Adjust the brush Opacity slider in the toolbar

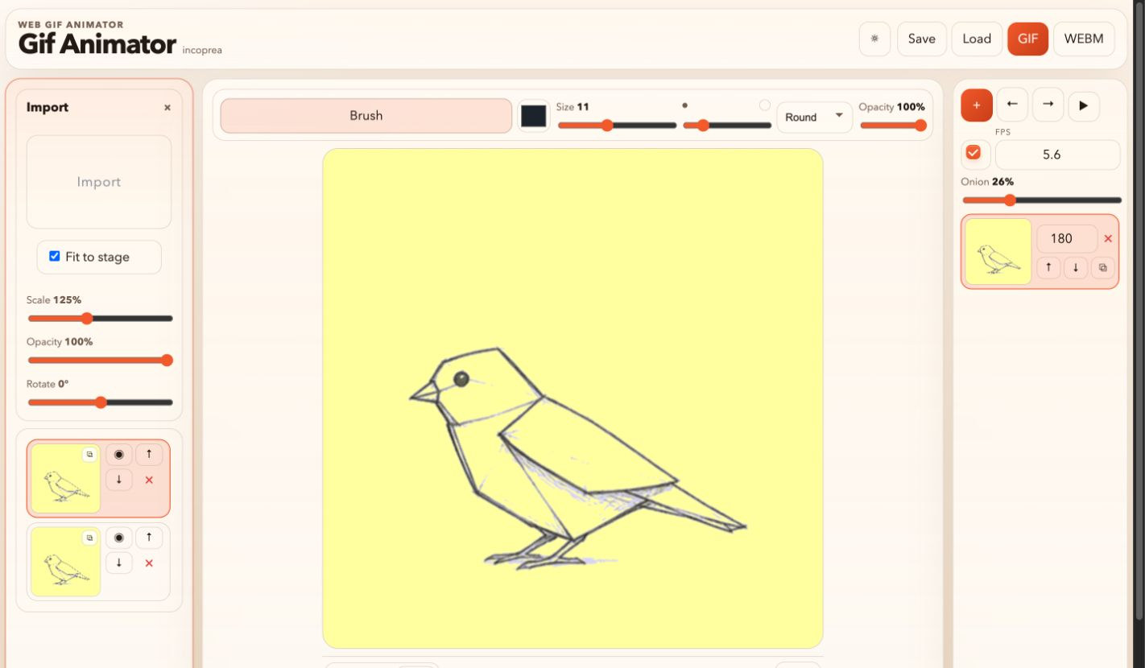point(893,126)
